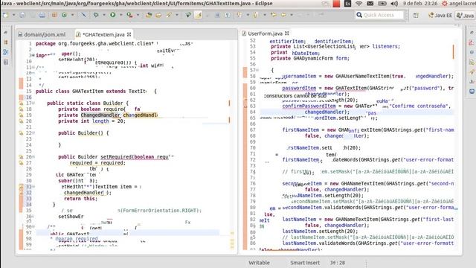The height and width of the screenshot is (268, 476).
Task: Click the fourth icon in right sidebar
Action: [x=472, y=62]
